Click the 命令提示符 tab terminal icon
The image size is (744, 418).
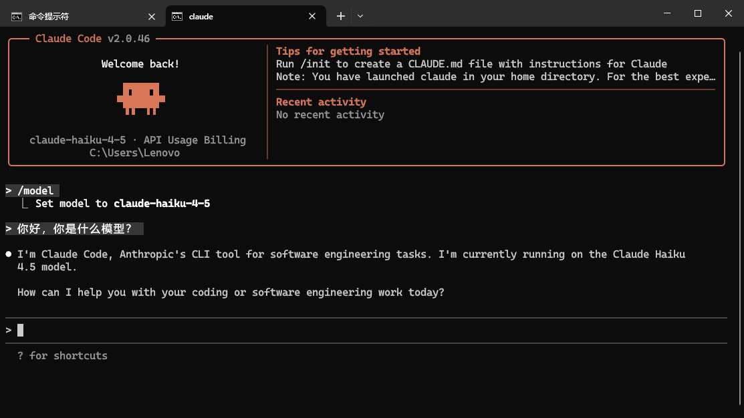pos(17,17)
